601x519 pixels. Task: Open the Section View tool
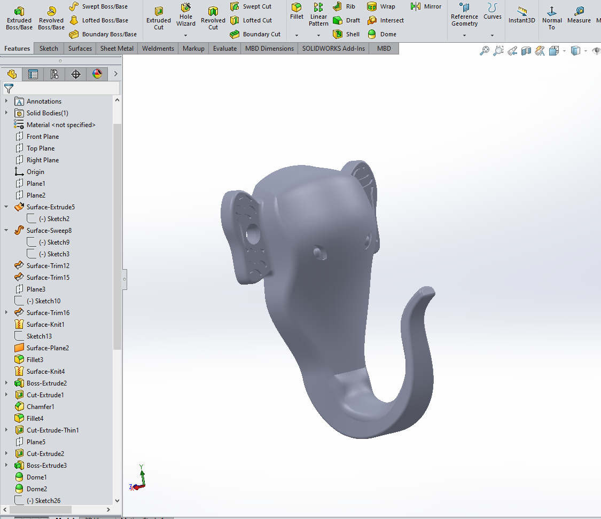click(526, 51)
